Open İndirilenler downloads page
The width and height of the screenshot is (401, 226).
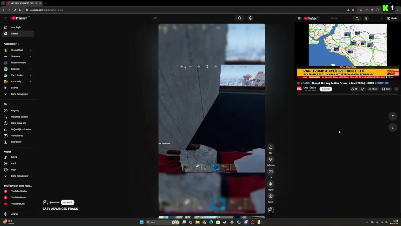coord(18,142)
